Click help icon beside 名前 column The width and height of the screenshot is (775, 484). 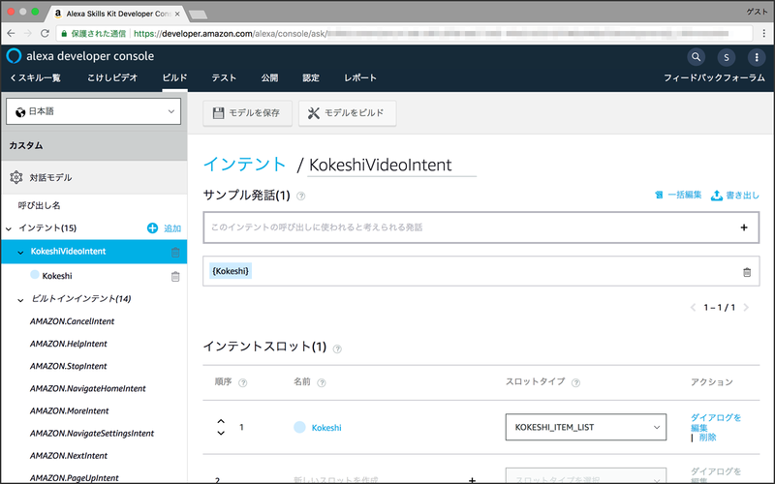click(322, 382)
